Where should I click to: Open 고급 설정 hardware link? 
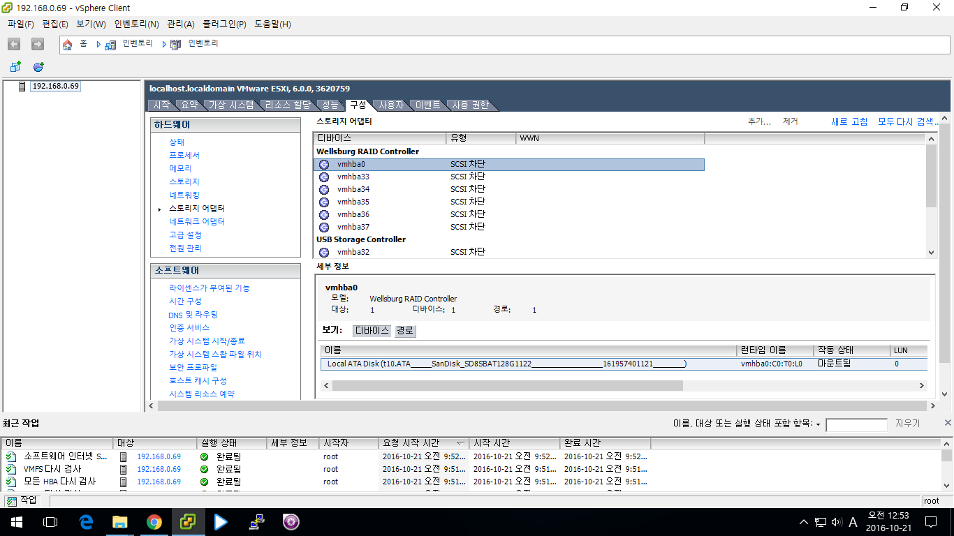pyautogui.click(x=185, y=235)
